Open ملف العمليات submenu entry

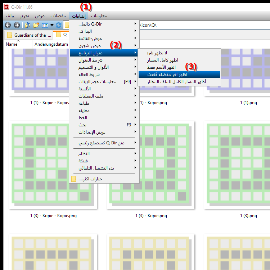[x=104, y=96]
